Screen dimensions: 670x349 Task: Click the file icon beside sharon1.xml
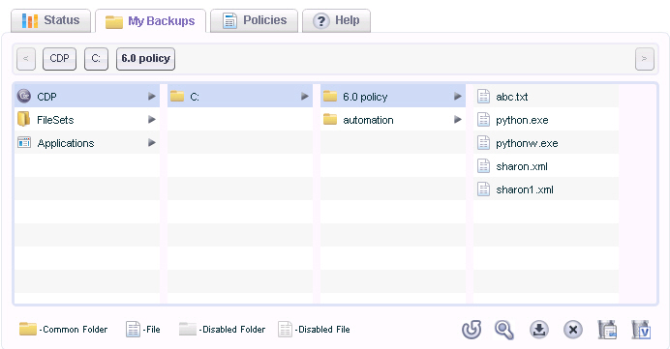coord(483,189)
